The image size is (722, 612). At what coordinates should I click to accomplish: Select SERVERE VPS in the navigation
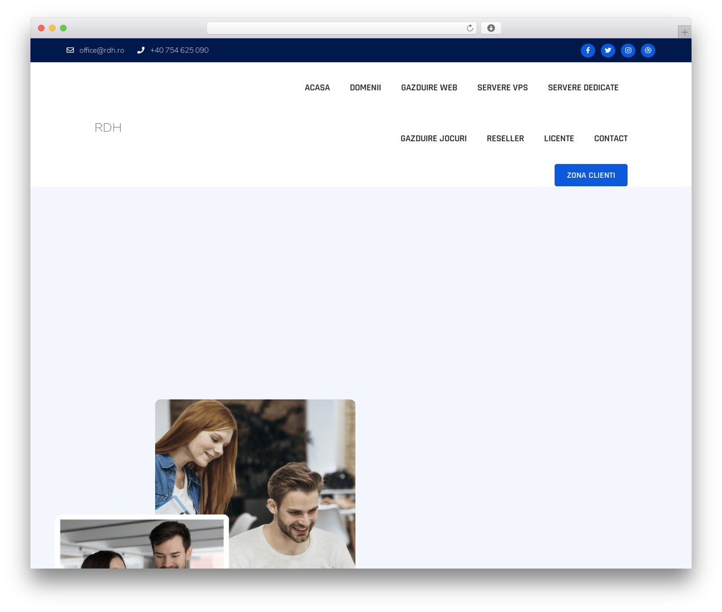click(503, 88)
